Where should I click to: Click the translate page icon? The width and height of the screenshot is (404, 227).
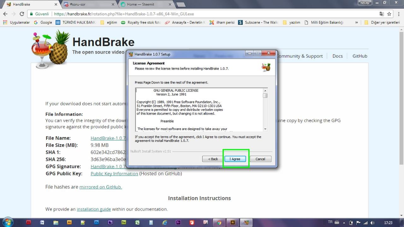(382, 14)
